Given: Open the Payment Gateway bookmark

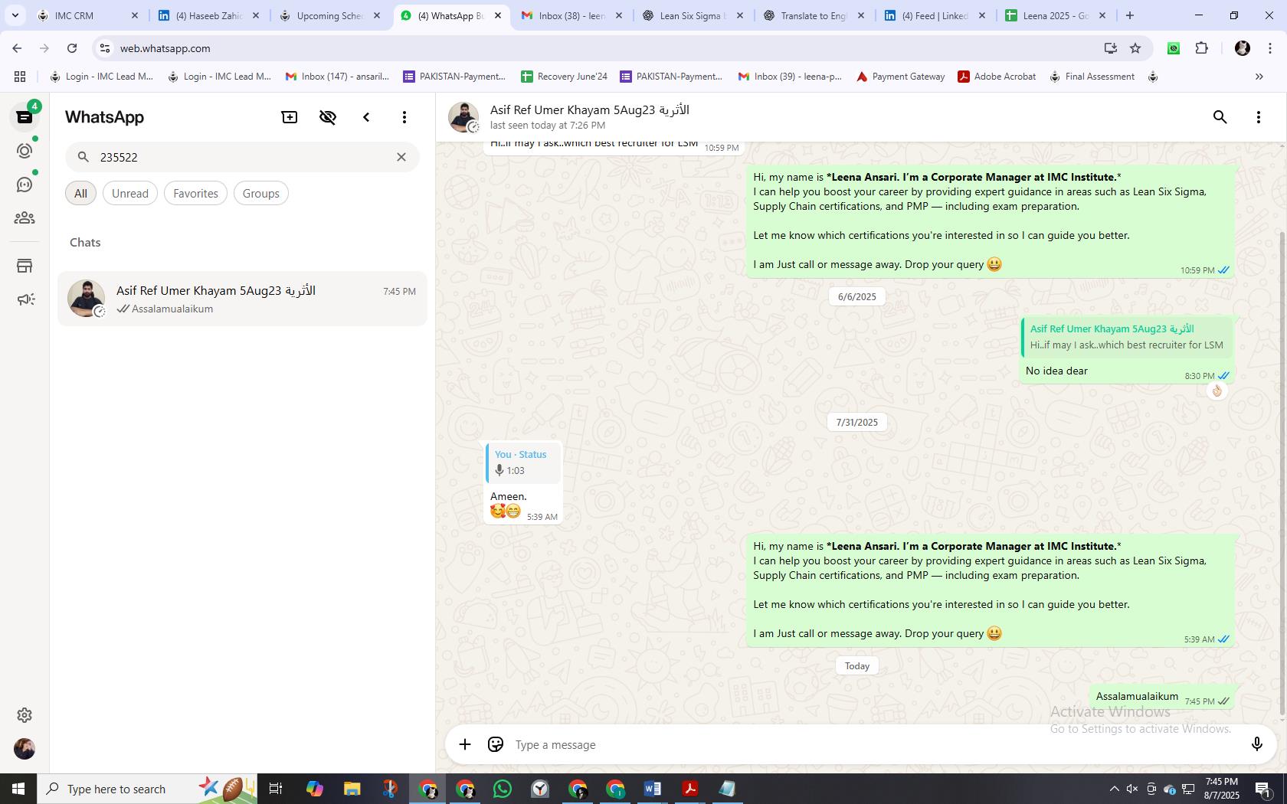Looking at the screenshot, I should tap(900, 77).
